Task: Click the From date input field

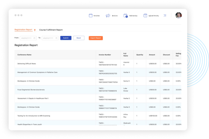Action: tap(28, 38)
